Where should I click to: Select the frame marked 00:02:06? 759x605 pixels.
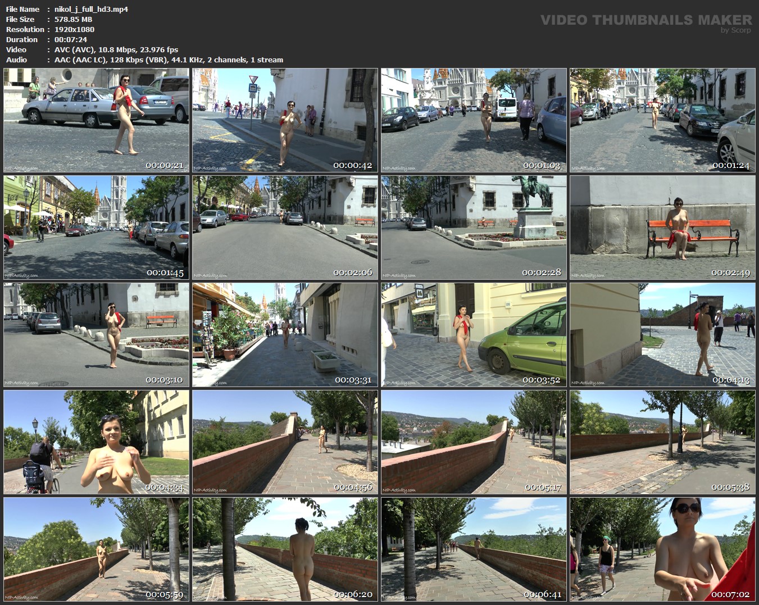(x=285, y=228)
